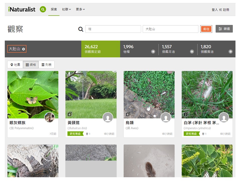Remove the 大肚山 place filter
This screenshot has height=181, width=241.
[24, 49]
